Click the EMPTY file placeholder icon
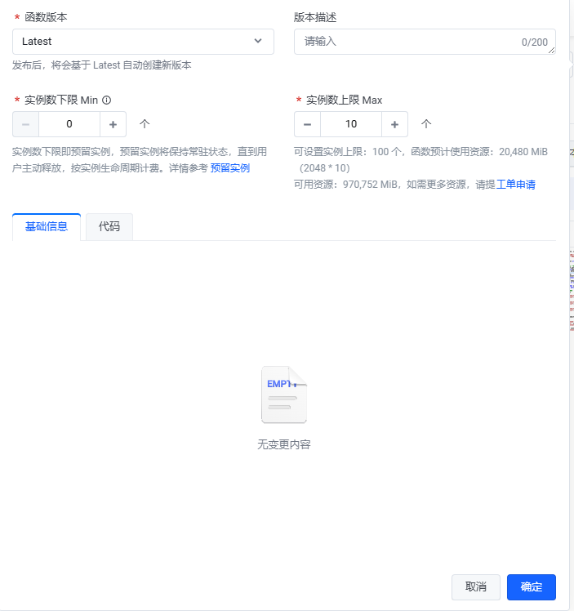 [x=284, y=395]
